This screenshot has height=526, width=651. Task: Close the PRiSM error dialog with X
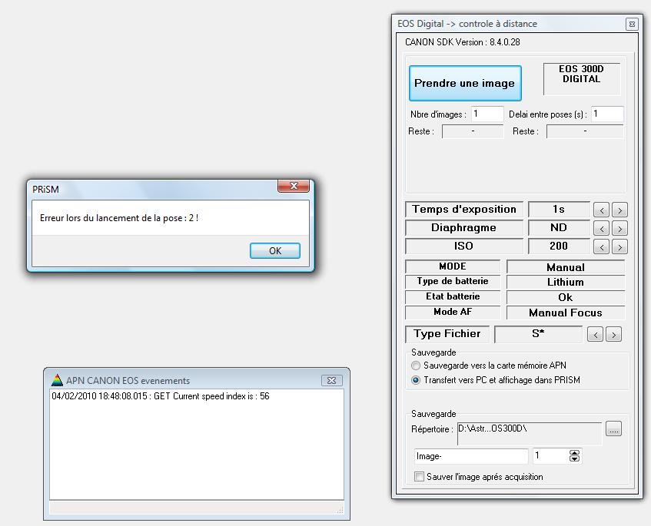[x=293, y=187]
